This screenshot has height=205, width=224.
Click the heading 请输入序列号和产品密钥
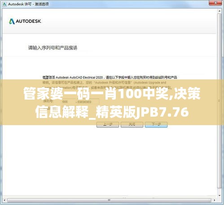[53, 48]
